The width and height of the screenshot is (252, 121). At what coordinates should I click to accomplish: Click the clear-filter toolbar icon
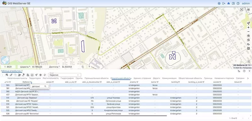coord(24,75)
